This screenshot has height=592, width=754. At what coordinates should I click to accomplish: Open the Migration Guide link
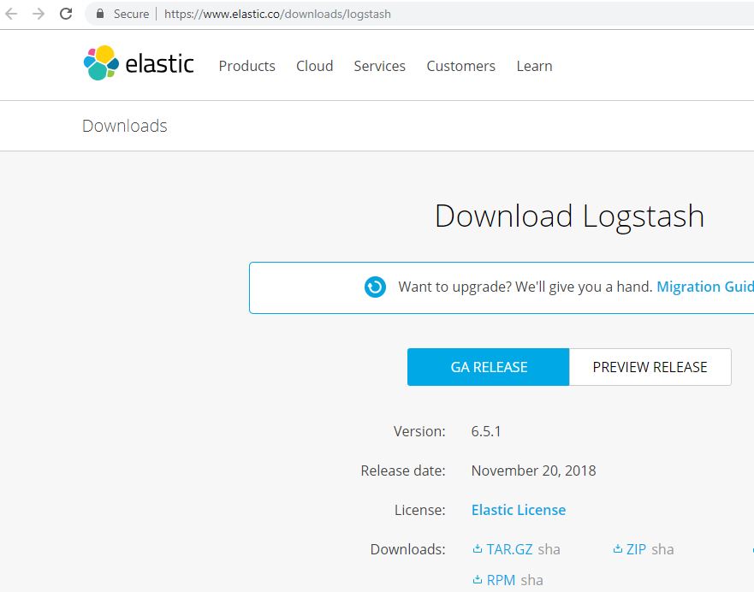(x=705, y=287)
